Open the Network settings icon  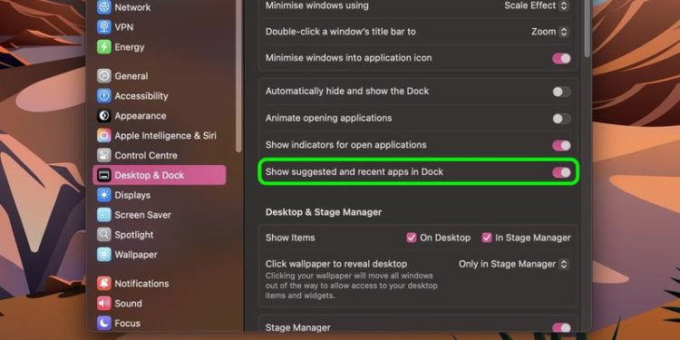tap(104, 7)
